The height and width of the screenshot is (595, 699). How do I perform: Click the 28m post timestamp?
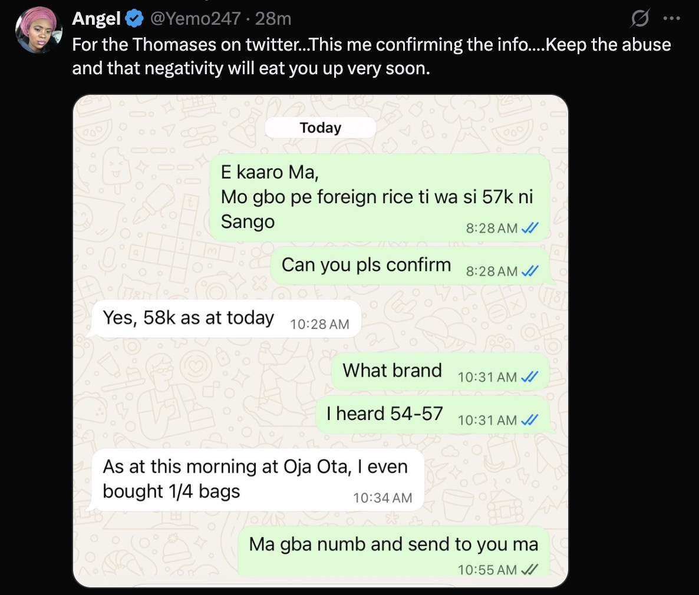(x=273, y=19)
